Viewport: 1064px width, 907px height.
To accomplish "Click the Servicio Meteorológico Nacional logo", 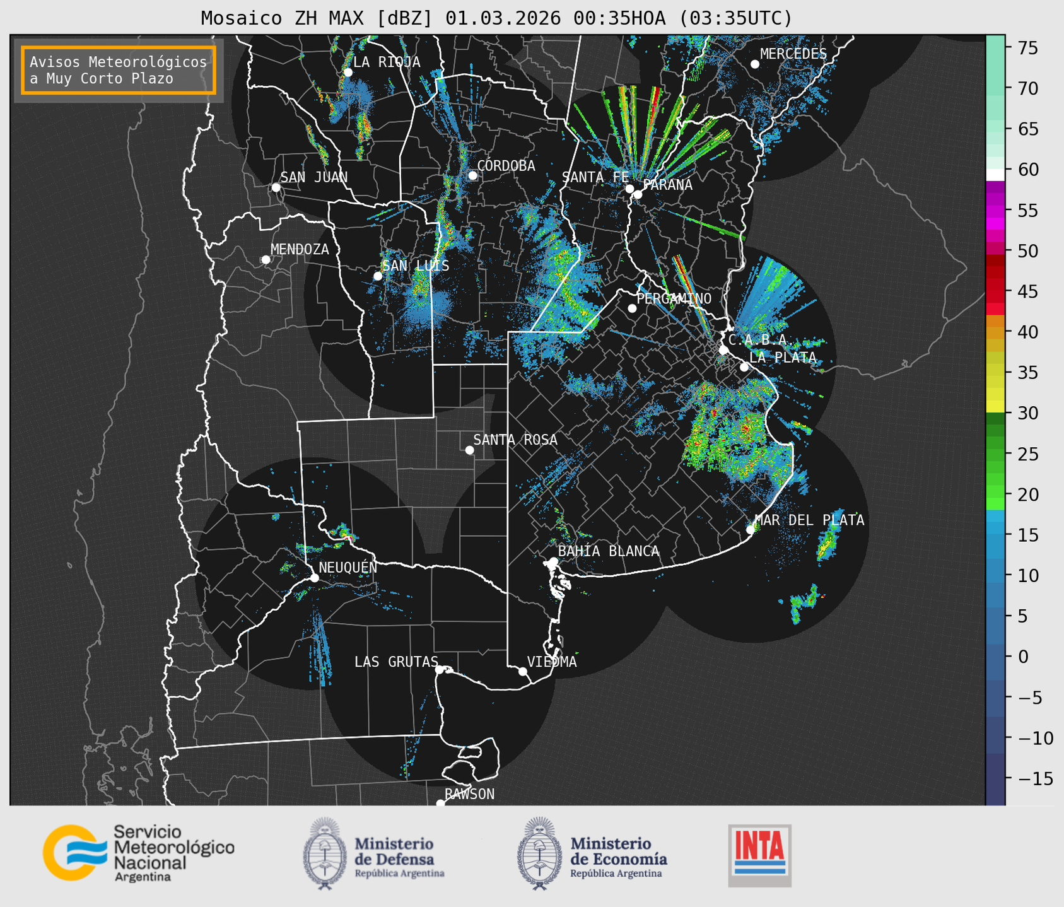I will click(x=138, y=853).
